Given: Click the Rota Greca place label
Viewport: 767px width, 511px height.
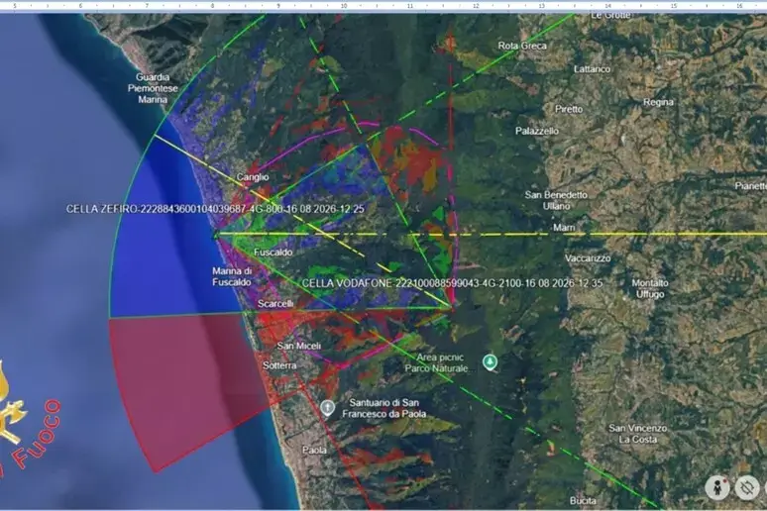Looking at the screenshot, I should pos(522,46).
